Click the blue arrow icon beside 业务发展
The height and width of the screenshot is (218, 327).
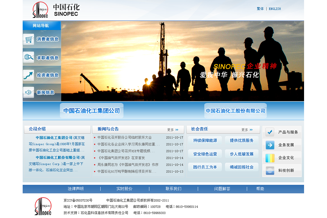(270, 145)
